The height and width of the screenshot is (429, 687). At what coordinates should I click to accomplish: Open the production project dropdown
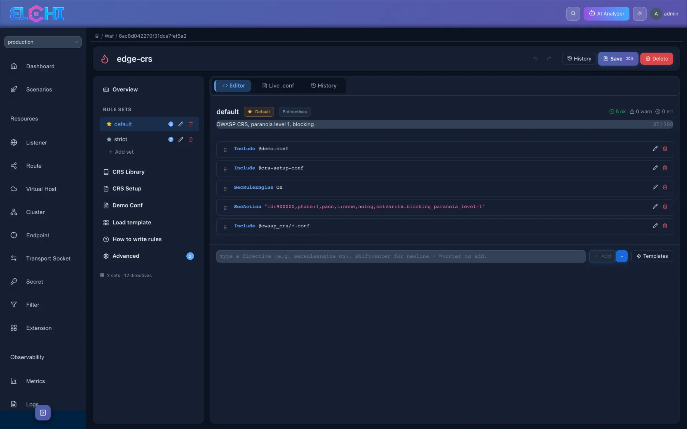point(43,42)
